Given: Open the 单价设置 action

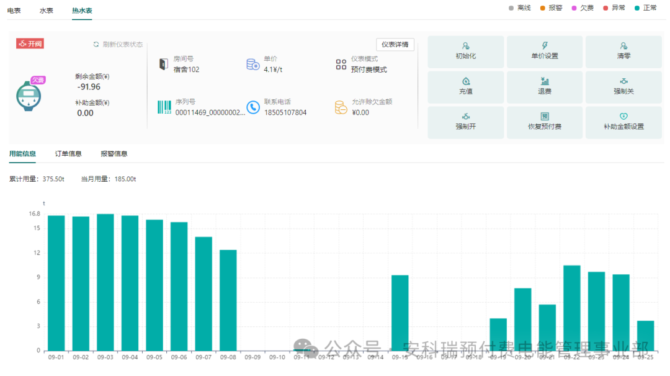Looking at the screenshot, I should click(x=545, y=51).
